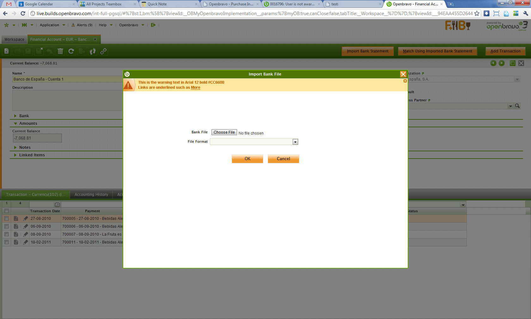Open the Organization dropdown arrow
This screenshot has height=319, width=531.
pos(517,79)
